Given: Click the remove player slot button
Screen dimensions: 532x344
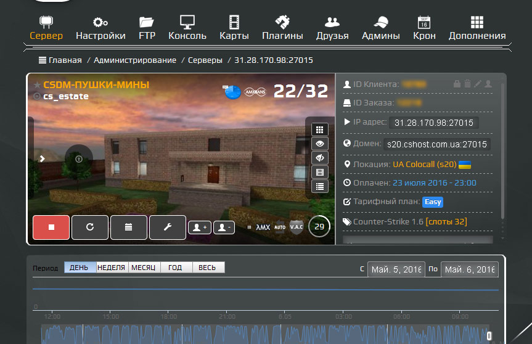Looking at the screenshot, I should (x=224, y=227).
